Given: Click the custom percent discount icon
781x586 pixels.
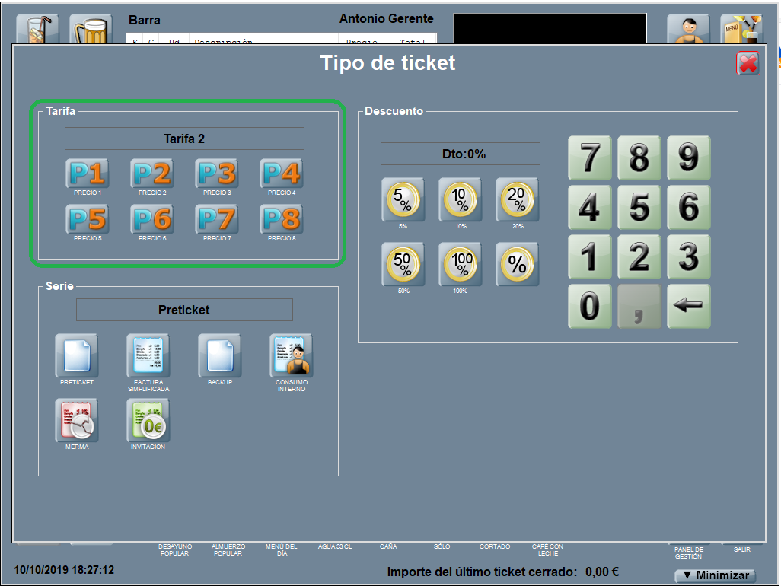Looking at the screenshot, I should pyautogui.click(x=518, y=265).
